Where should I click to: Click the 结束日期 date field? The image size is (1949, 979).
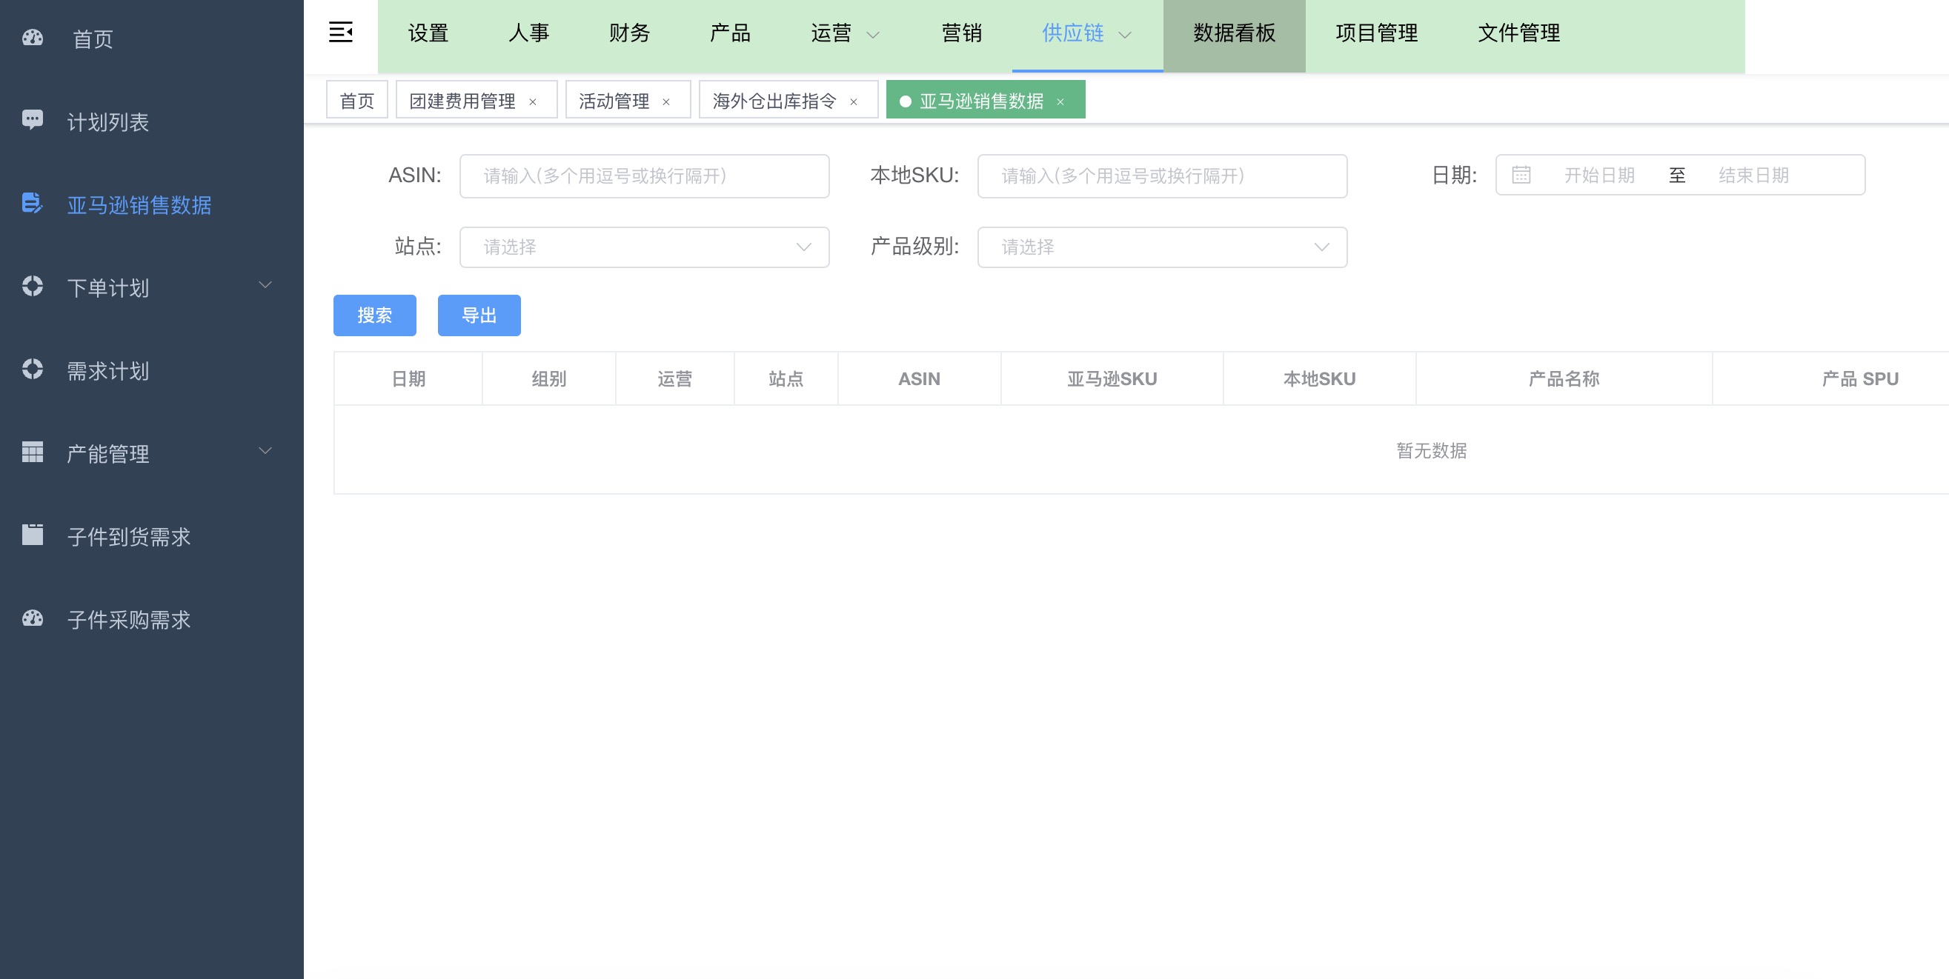(1753, 176)
